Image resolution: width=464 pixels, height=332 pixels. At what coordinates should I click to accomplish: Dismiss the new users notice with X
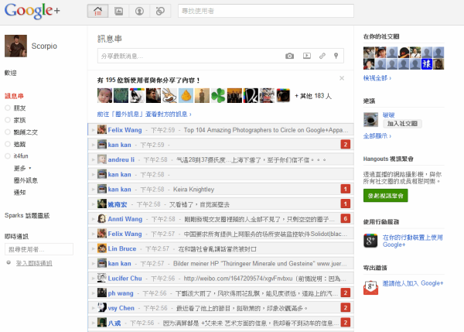point(342,78)
